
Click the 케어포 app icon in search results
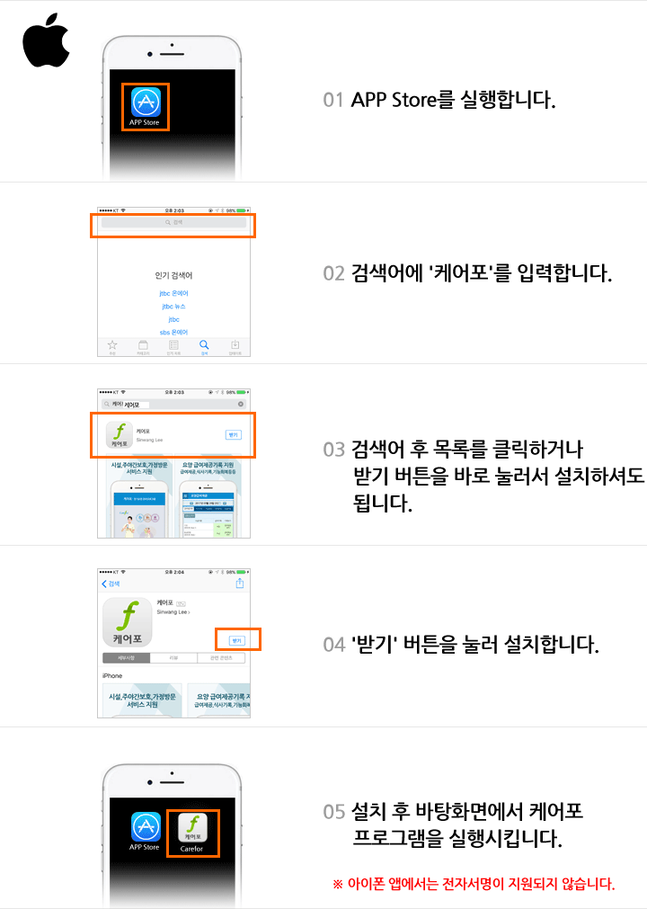pyautogui.click(x=120, y=435)
